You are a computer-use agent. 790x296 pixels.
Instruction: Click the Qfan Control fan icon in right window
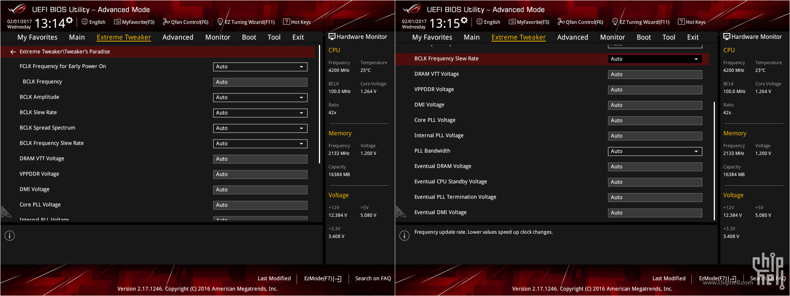pyautogui.click(x=561, y=22)
